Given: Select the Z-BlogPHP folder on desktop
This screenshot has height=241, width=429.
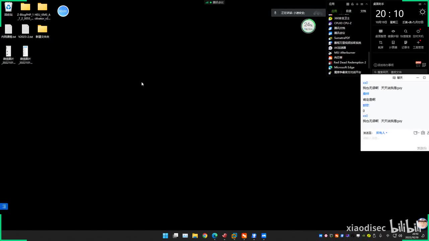Looking at the screenshot, I should (25, 11).
